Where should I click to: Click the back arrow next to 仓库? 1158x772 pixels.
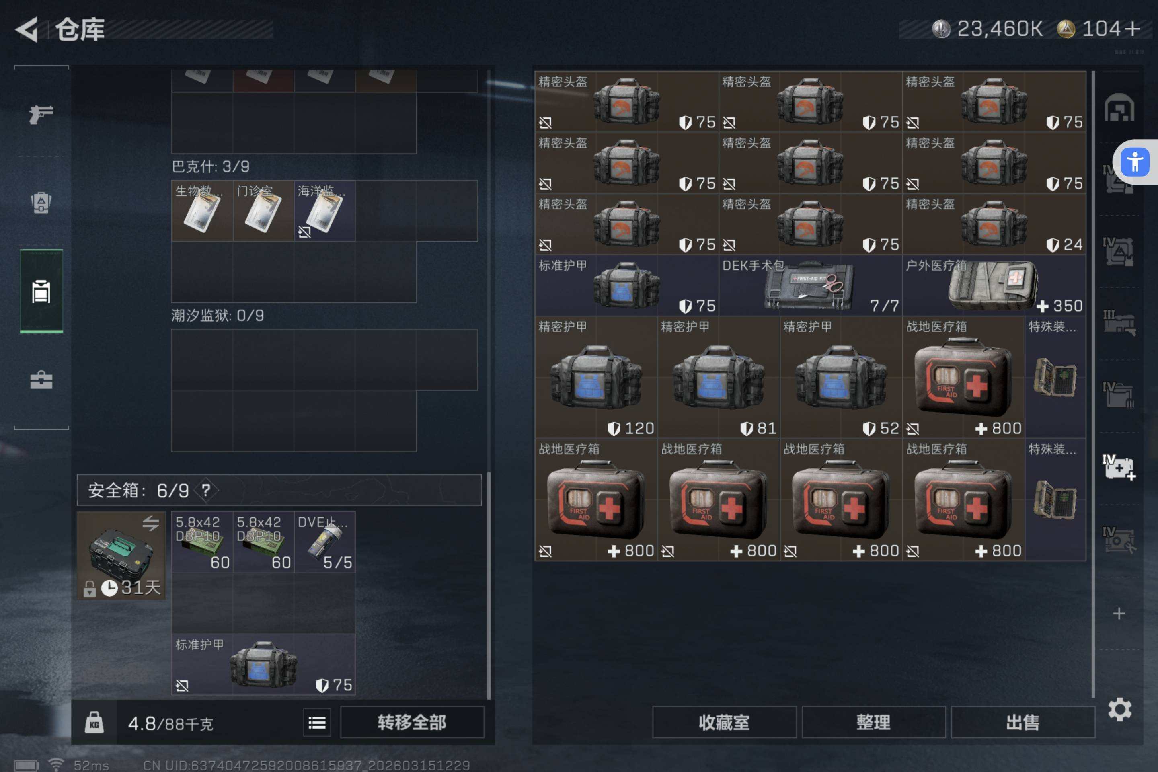pyautogui.click(x=28, y=29)
